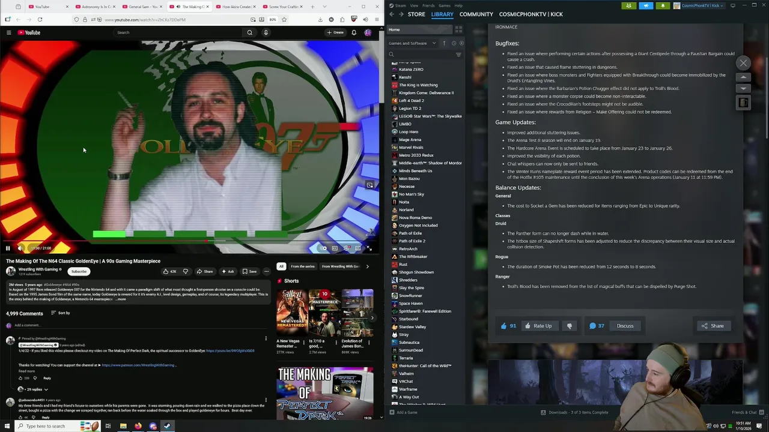Viewport: 769px width, 432px height.
Task: Open YouTube account avatar menu
Action: (368, 32)
